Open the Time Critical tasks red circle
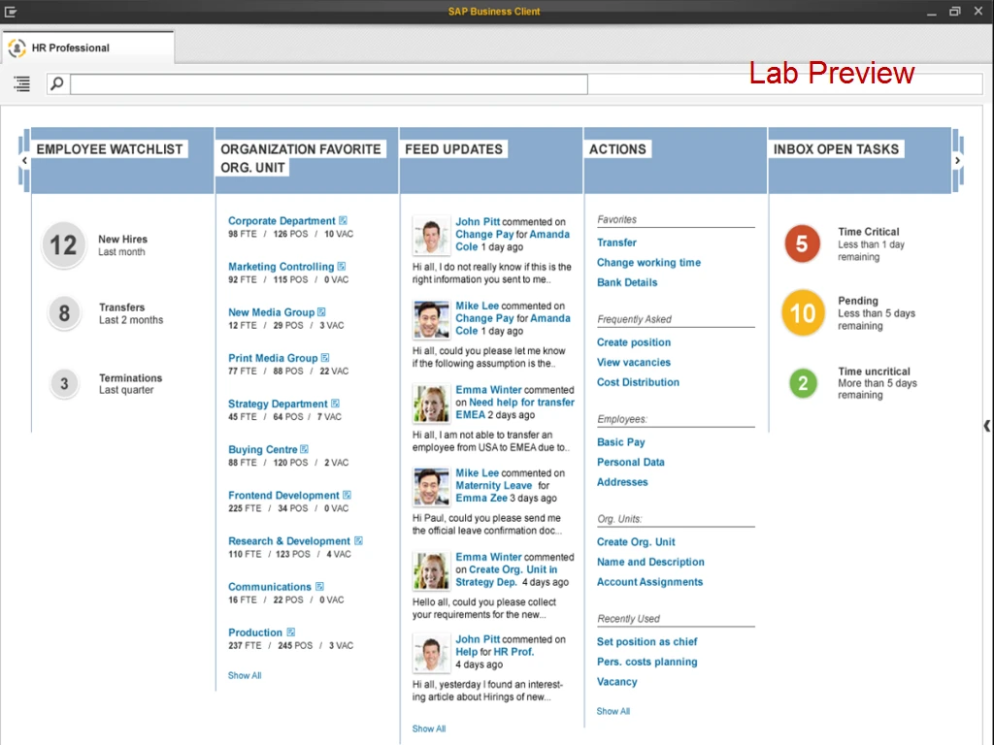Screen dimensions: 994x745 pos(802,243)
